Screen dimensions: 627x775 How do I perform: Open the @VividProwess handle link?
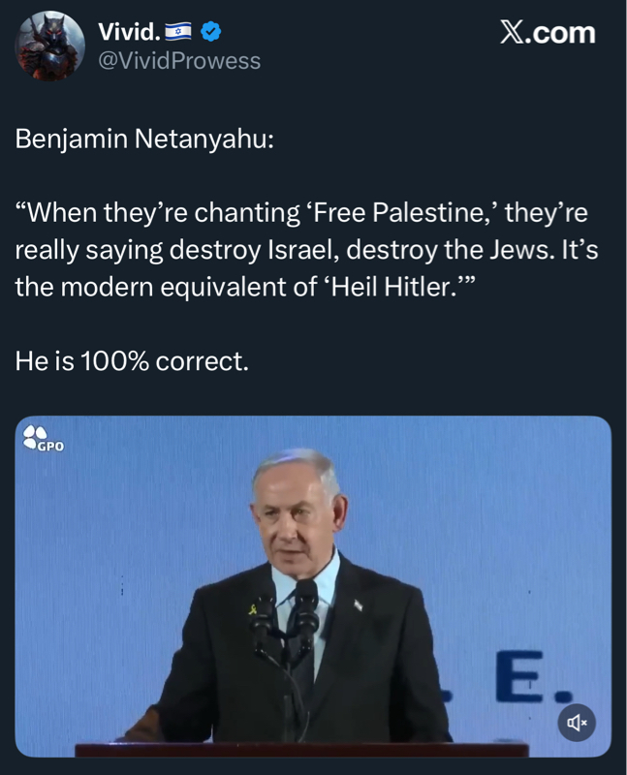click(179, 60)
